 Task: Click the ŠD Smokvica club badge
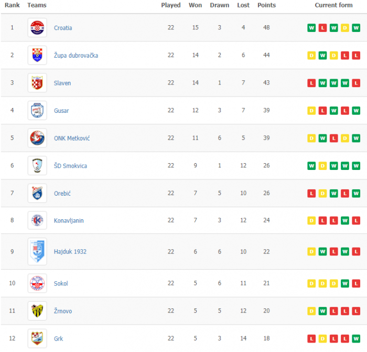[37, 166]
